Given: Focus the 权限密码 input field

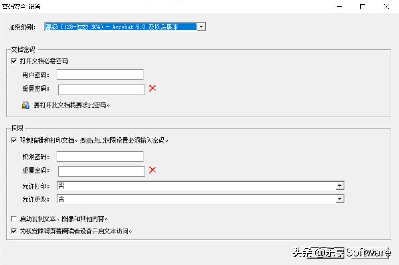Looking at the screenshot, I should [100, 156].
